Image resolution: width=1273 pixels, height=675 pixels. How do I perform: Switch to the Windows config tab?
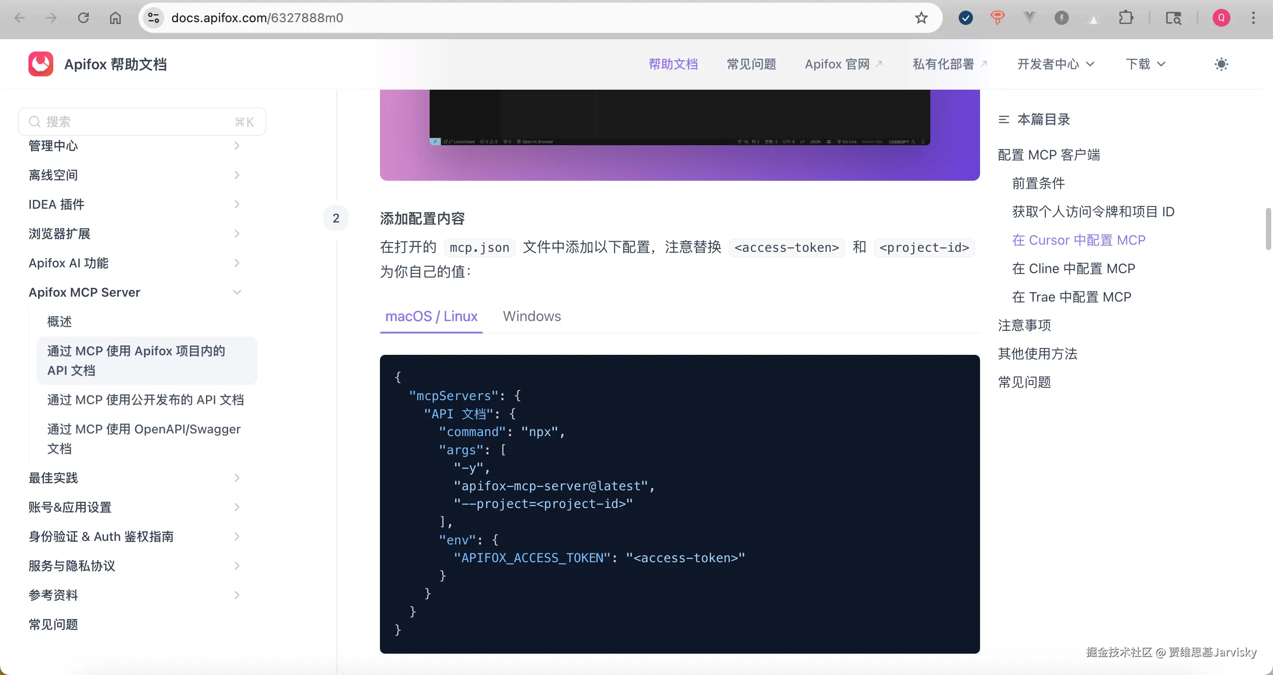click(532, 316)
